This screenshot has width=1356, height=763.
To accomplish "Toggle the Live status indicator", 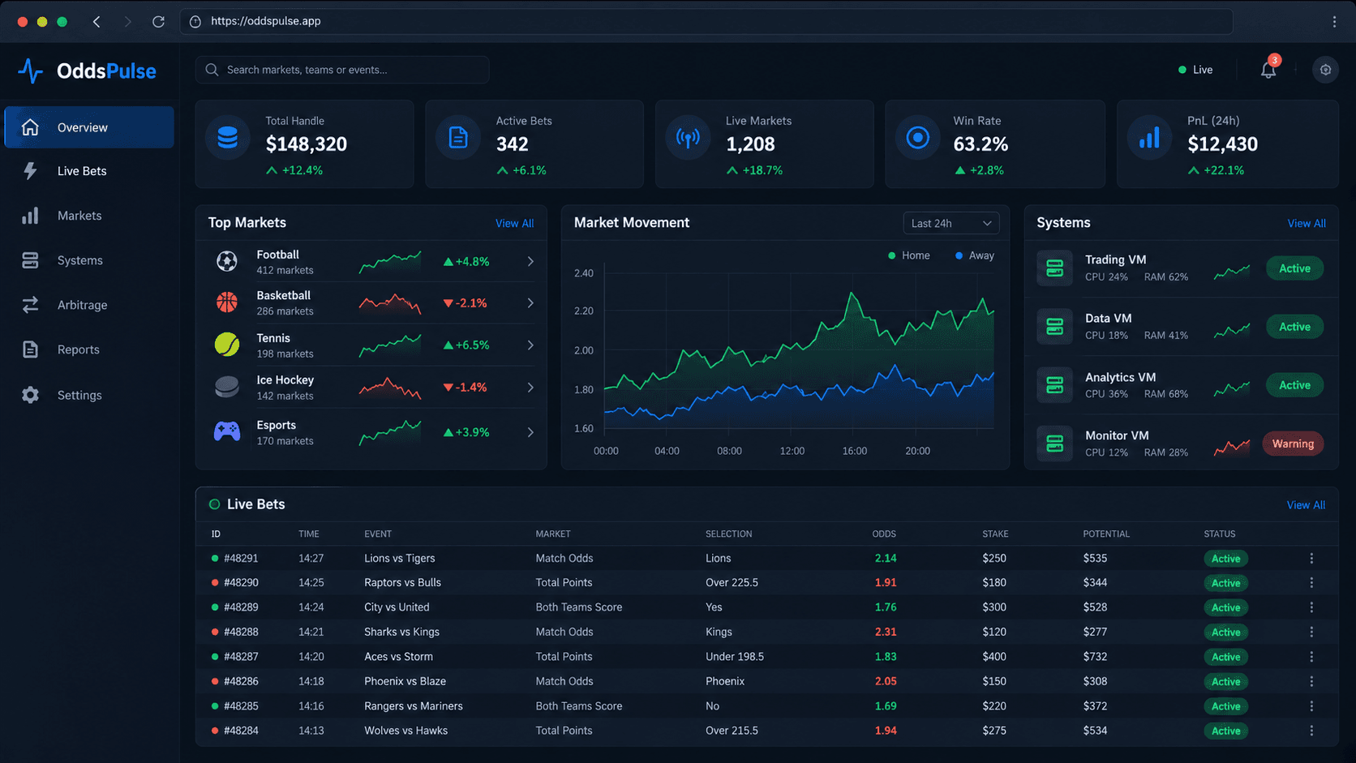I will pyautogui.click(x=1195, y=70).
